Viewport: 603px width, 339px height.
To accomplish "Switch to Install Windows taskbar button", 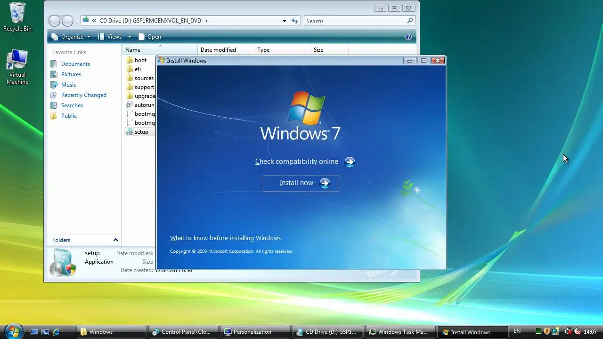I will (472, 332).
